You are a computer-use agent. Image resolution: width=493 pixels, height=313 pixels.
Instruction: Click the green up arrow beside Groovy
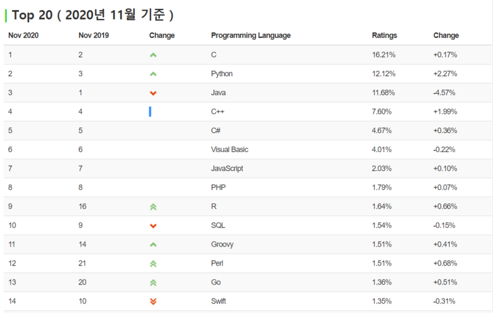tap(153, 245)
